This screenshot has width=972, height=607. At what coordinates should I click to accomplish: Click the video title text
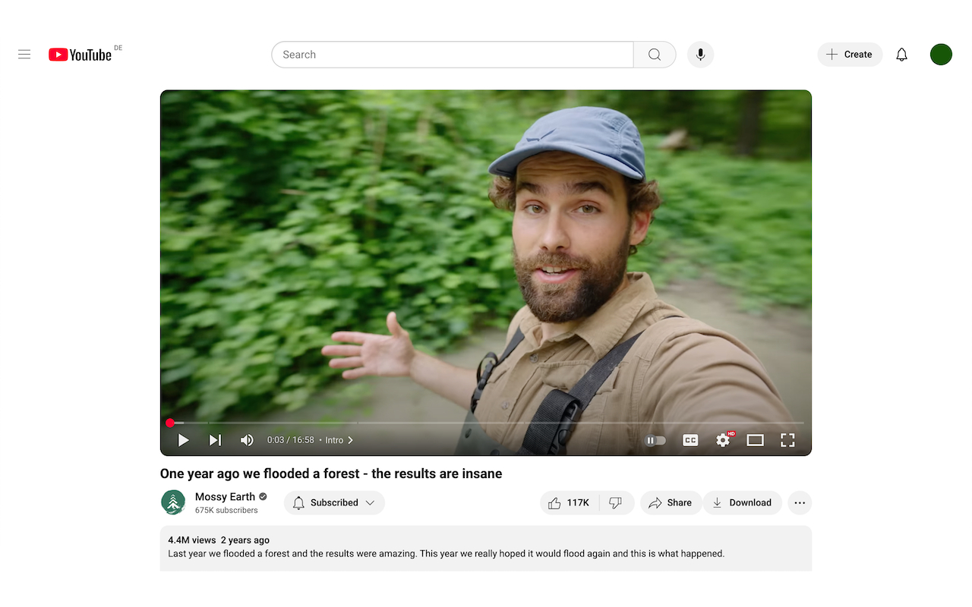point(331,473)
